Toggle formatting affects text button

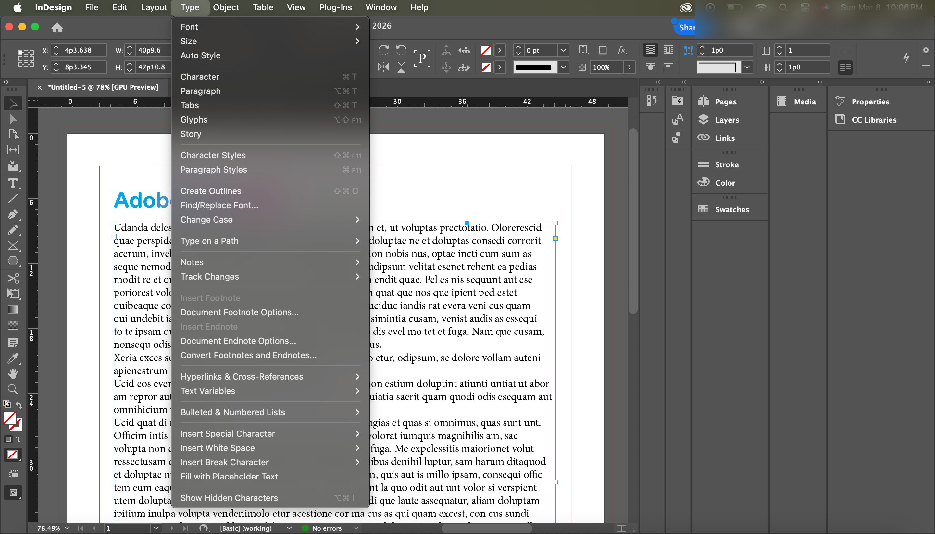19,439
